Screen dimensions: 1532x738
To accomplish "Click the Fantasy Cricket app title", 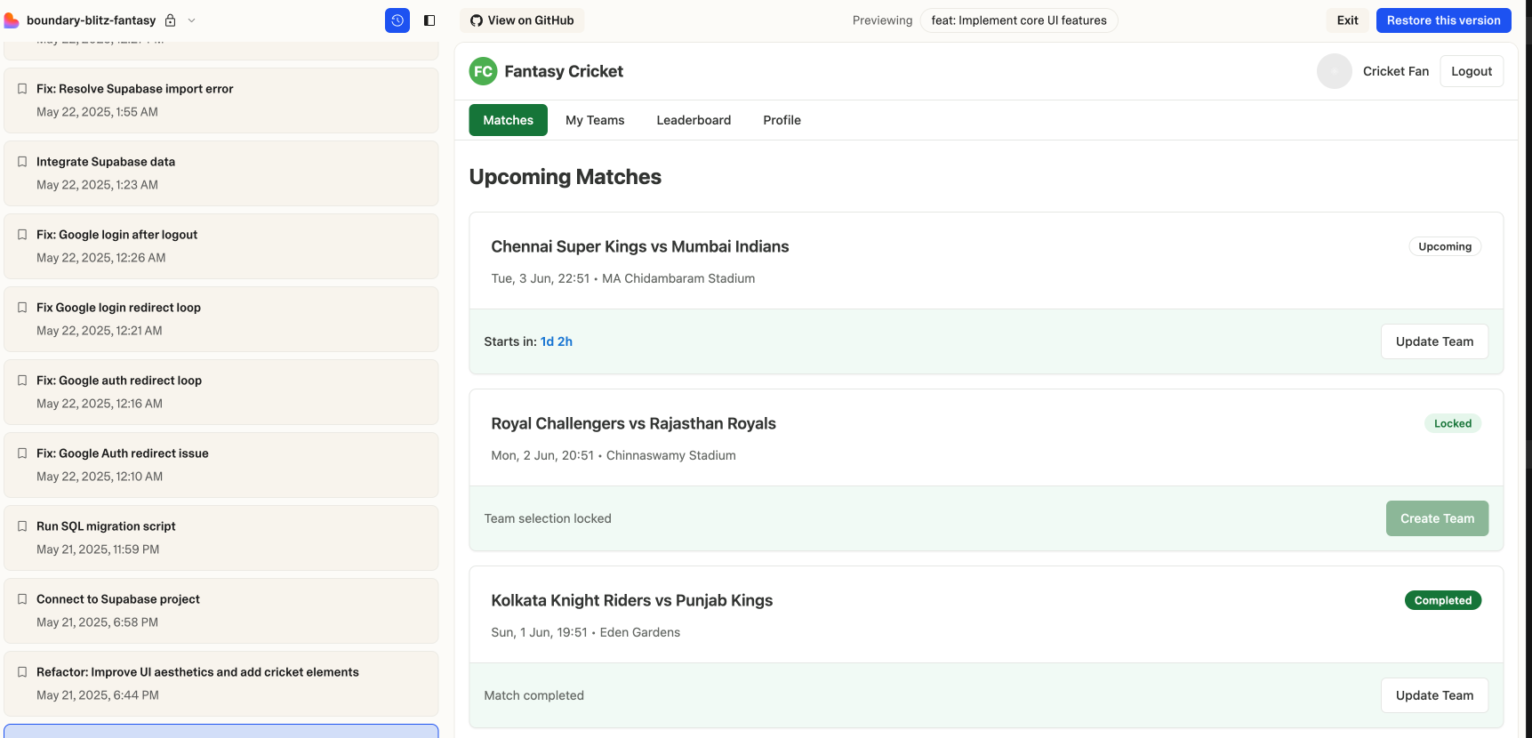I will click(x=564, y=71).
